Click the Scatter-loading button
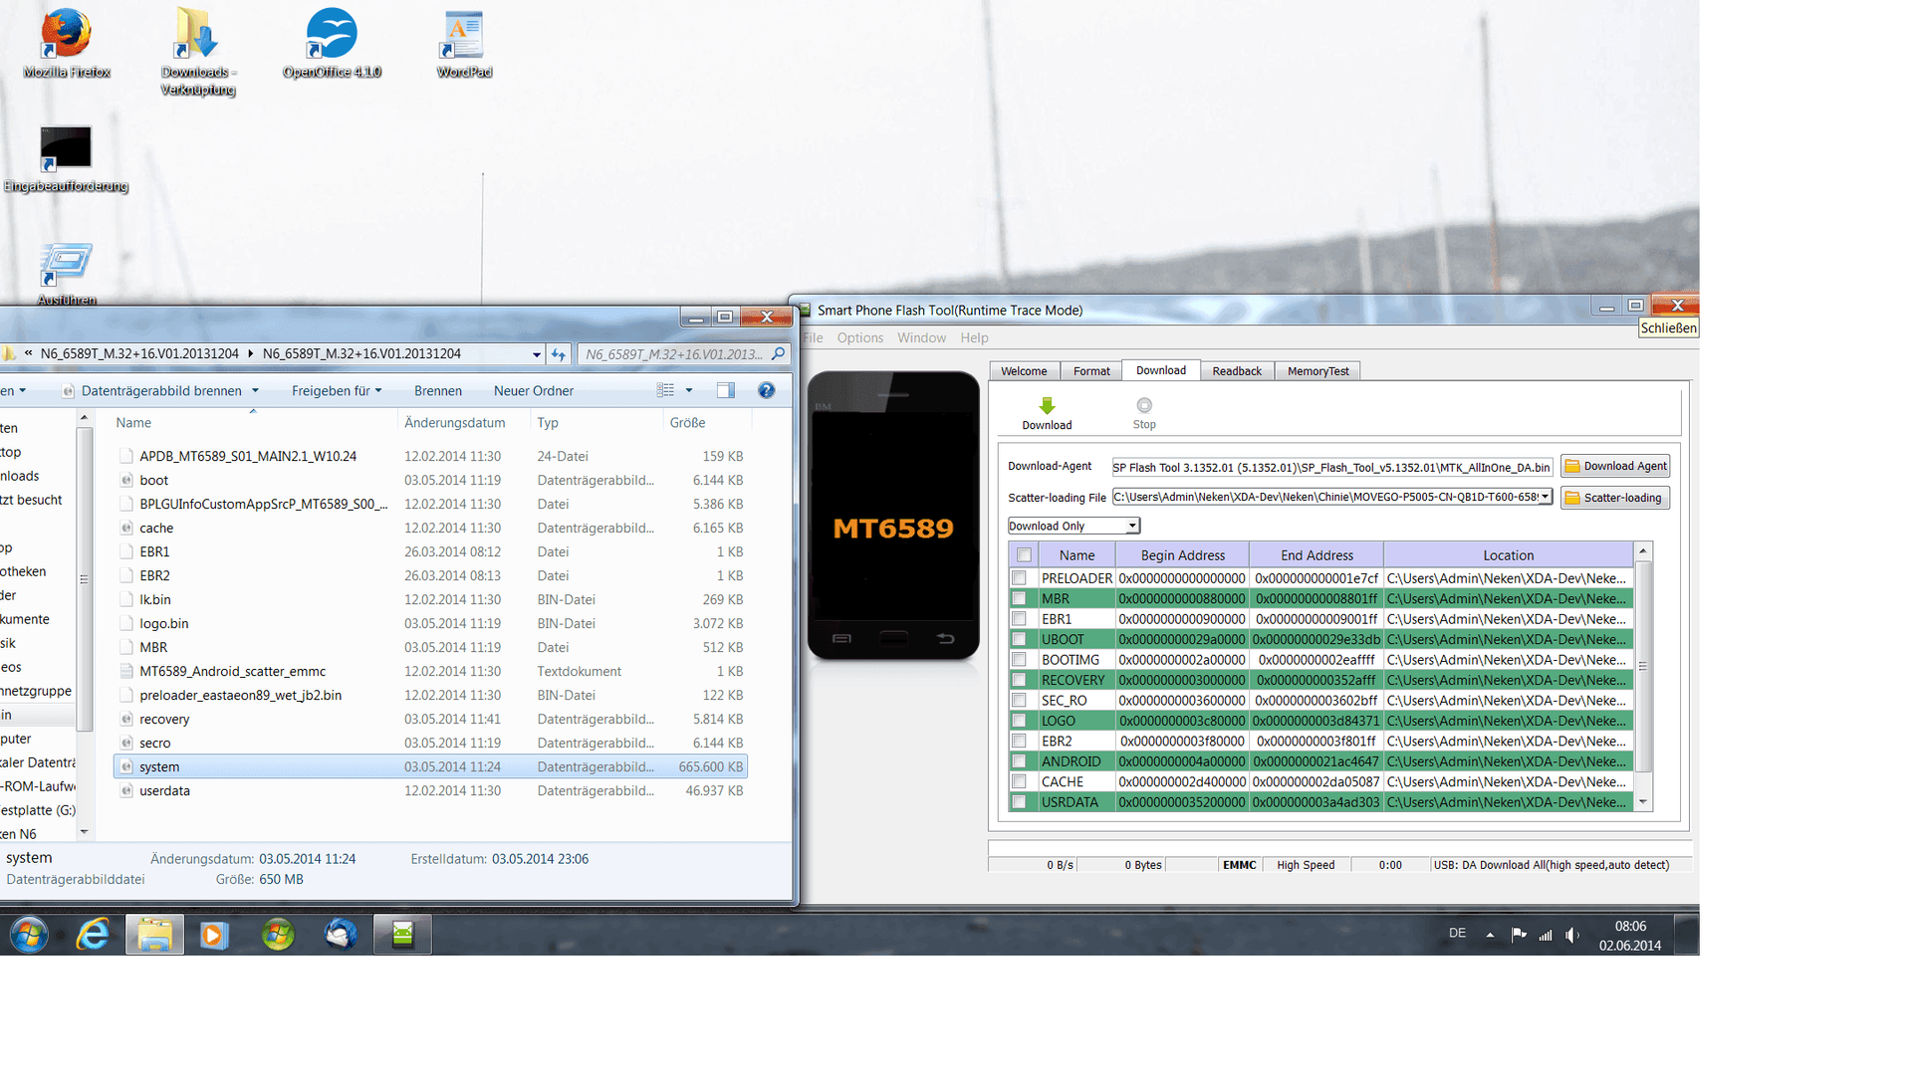This screenshot has height=1075, width=1912. [x=1615, y=498]
